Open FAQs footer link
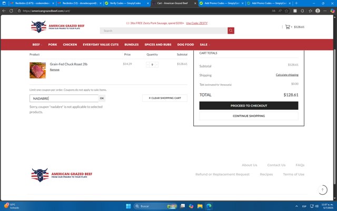This screenshot has width=337, height=211. click(300, 165)
